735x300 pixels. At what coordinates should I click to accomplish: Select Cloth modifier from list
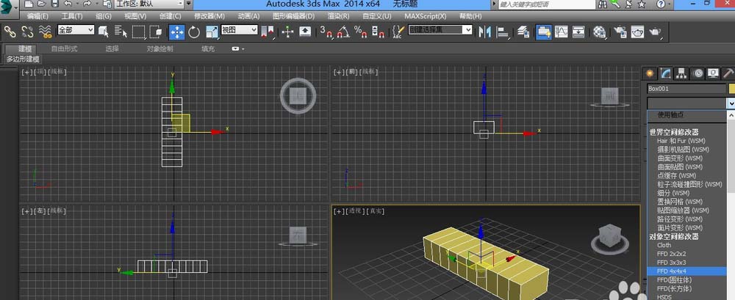coord(686,245)
